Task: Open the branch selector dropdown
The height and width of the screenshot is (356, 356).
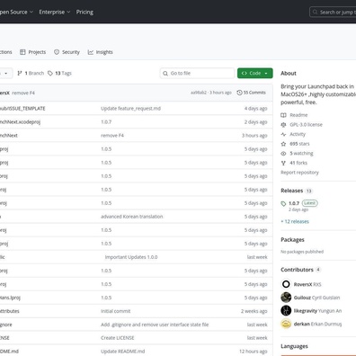Action: coord(5,73)
